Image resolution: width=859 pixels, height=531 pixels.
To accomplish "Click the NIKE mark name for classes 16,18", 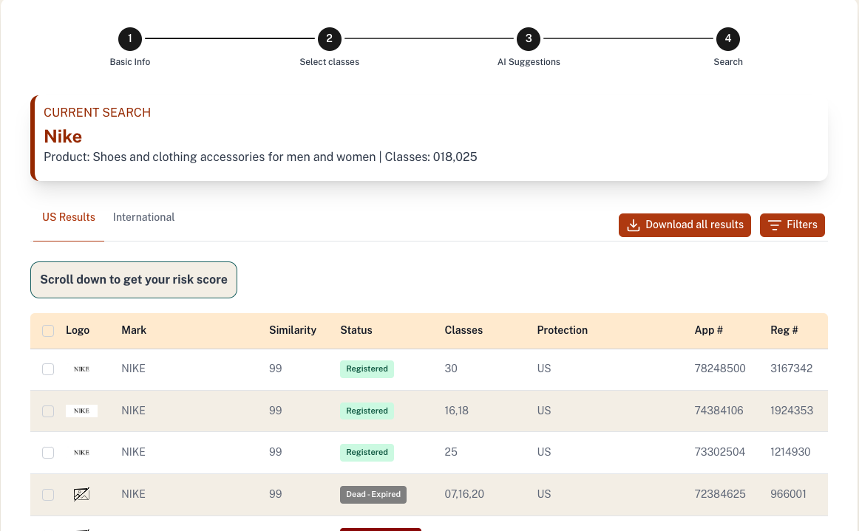I will pyautogui.click(x=133, y=411).
